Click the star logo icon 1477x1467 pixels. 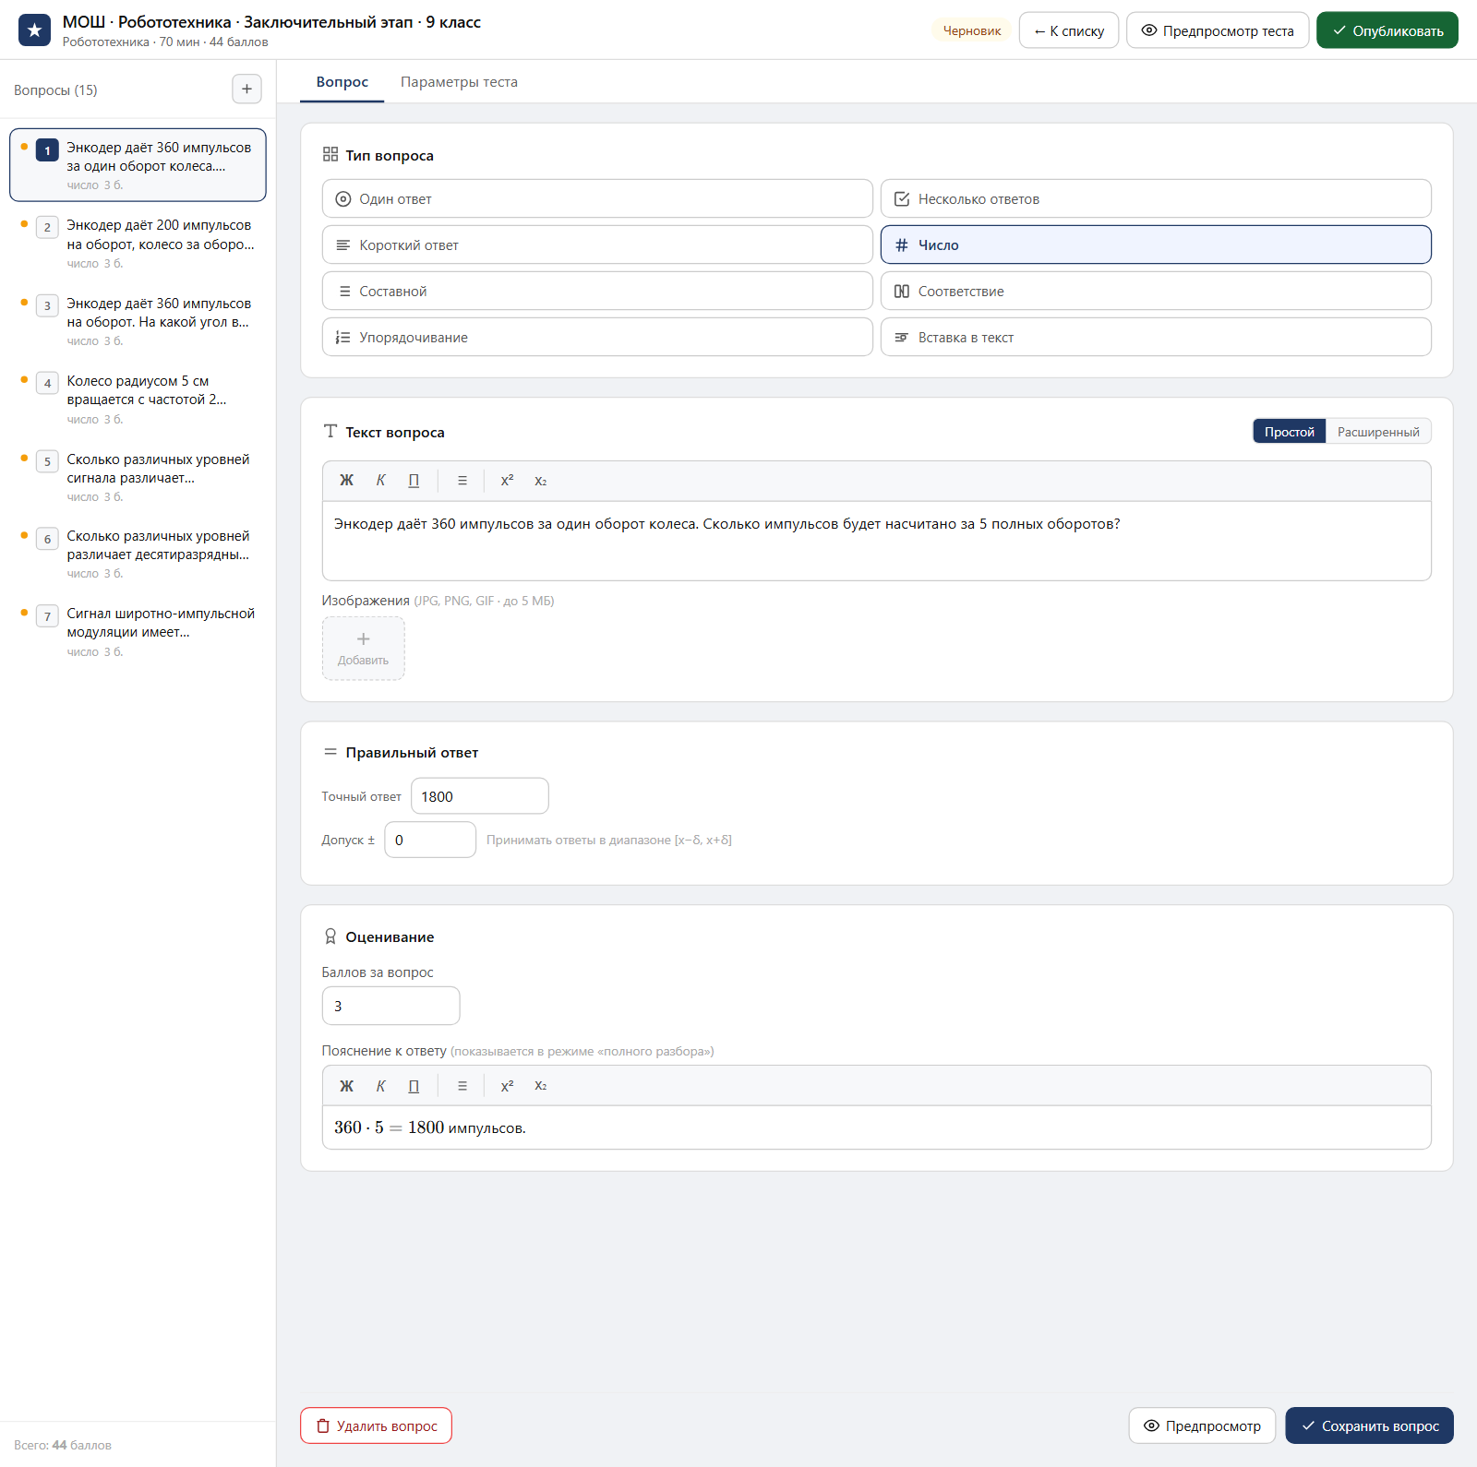pos(34,30)
